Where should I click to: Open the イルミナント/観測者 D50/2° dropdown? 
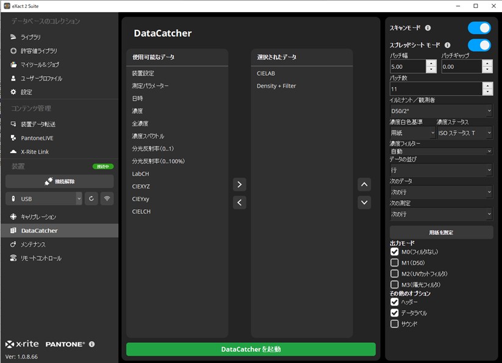pos(441,111)
